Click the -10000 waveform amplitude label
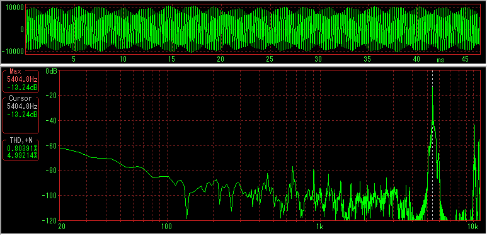 pos(12,51)
